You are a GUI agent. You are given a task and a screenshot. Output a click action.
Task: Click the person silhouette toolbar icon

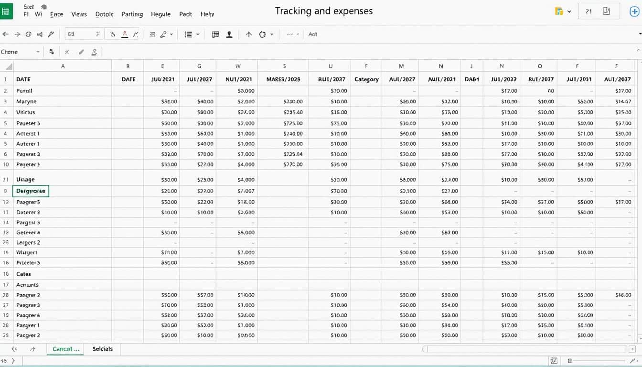[229, 34]
